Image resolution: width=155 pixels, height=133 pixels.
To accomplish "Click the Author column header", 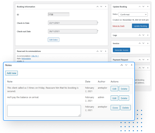I will [101, 82].
